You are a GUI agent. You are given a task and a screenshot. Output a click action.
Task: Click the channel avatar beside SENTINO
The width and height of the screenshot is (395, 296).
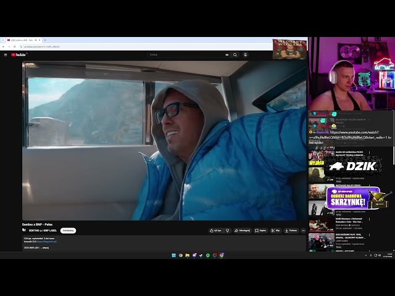click(x=24, y=230)
